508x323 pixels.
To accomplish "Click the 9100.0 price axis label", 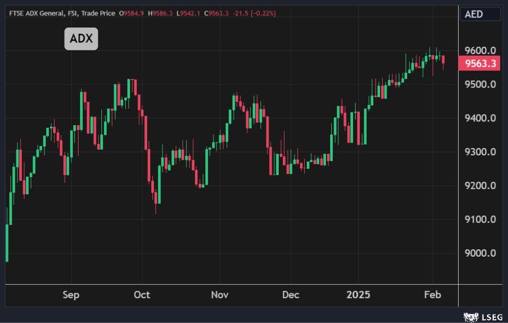I will pyautogui.click(x=480, y=220).
